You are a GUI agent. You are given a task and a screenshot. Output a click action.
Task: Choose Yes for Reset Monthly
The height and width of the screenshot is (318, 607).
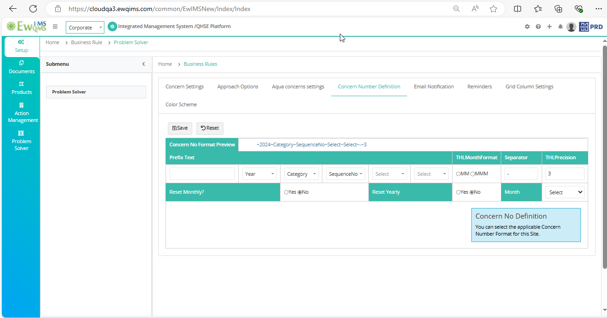click(286, 192)
